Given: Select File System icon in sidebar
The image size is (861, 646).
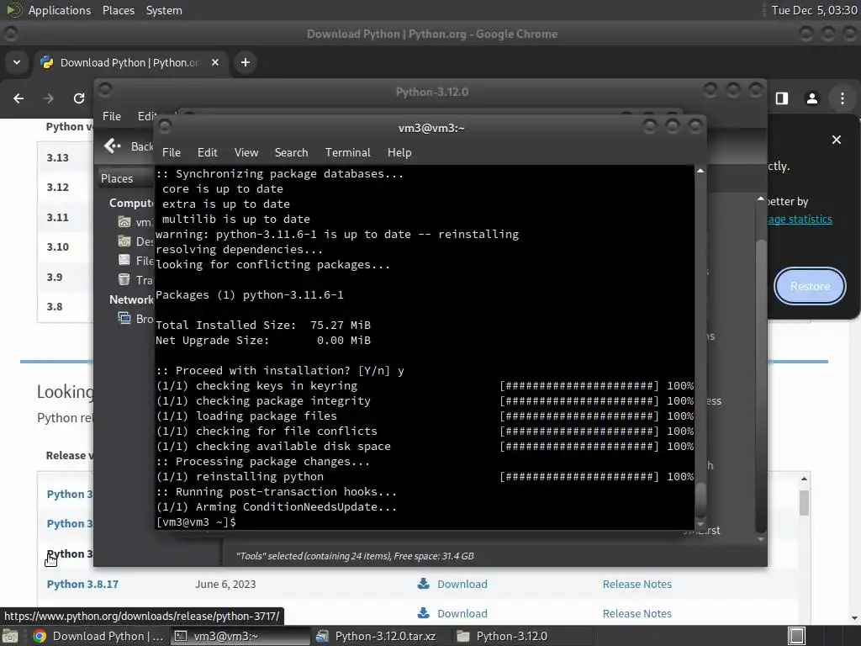Looking at the screenshot, I should click(124, 261).
